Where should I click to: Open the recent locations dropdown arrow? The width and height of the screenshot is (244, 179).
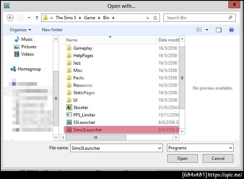click(29, 18)
